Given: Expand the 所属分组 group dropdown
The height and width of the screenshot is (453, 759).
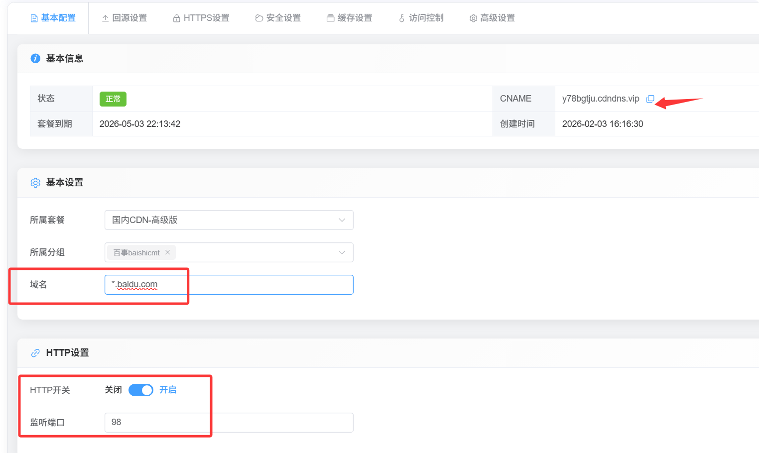Looking at the screenshot, I should coord(342,252).
